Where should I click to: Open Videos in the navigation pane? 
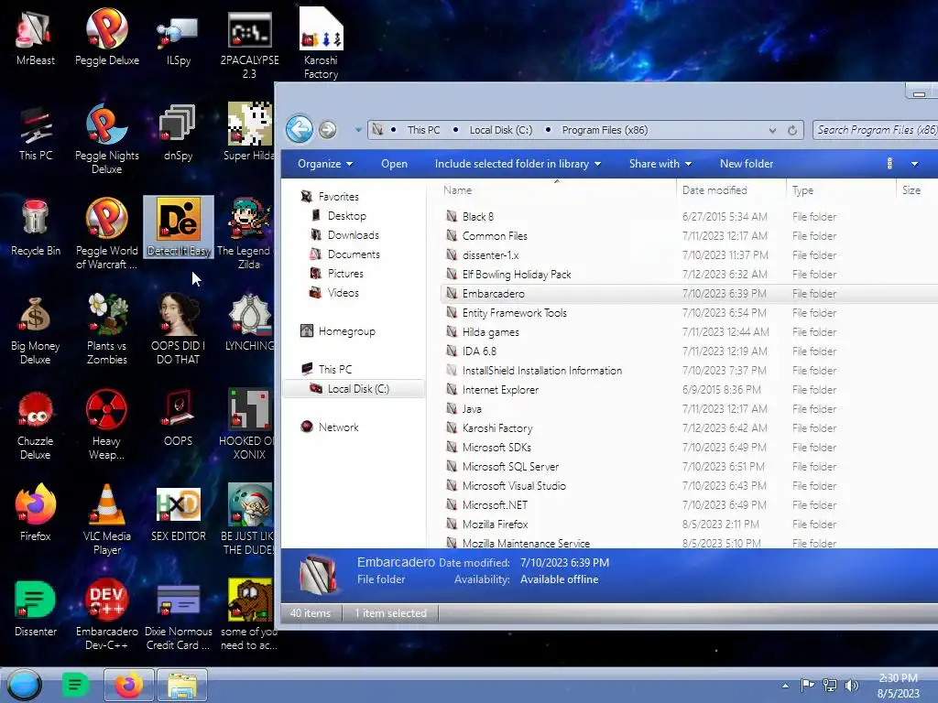click(x=343, y=292)
